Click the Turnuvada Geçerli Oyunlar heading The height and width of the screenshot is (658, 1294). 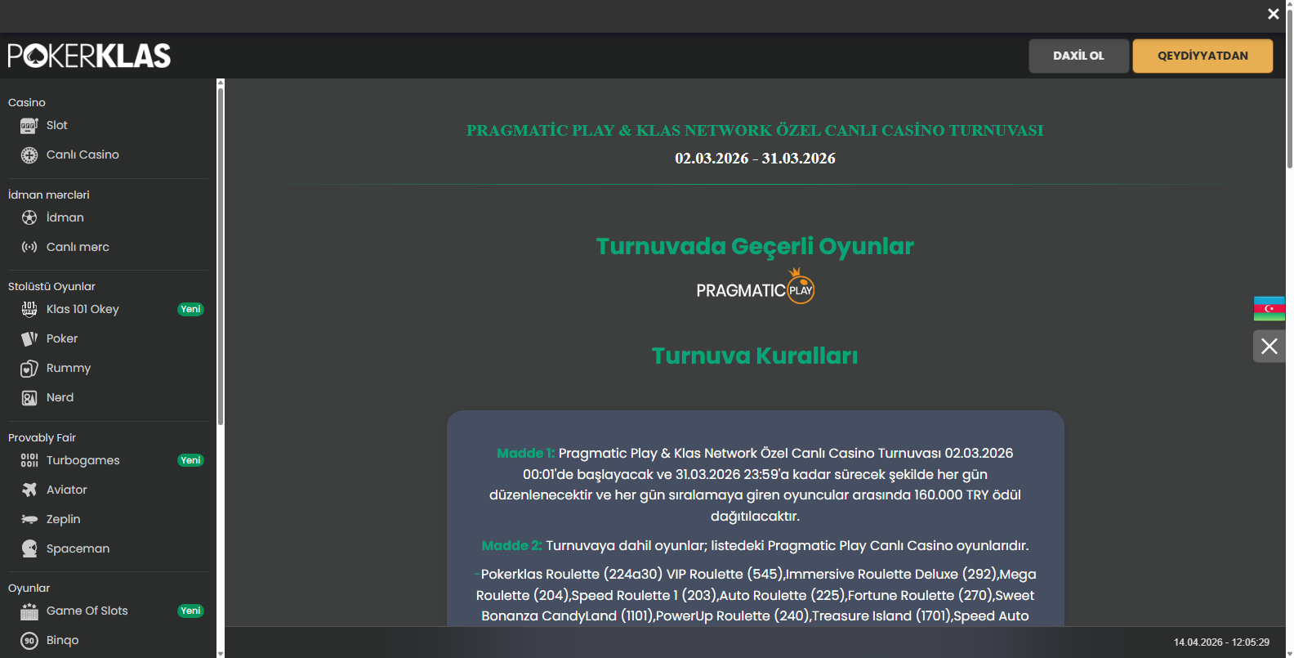click(755, 246)
